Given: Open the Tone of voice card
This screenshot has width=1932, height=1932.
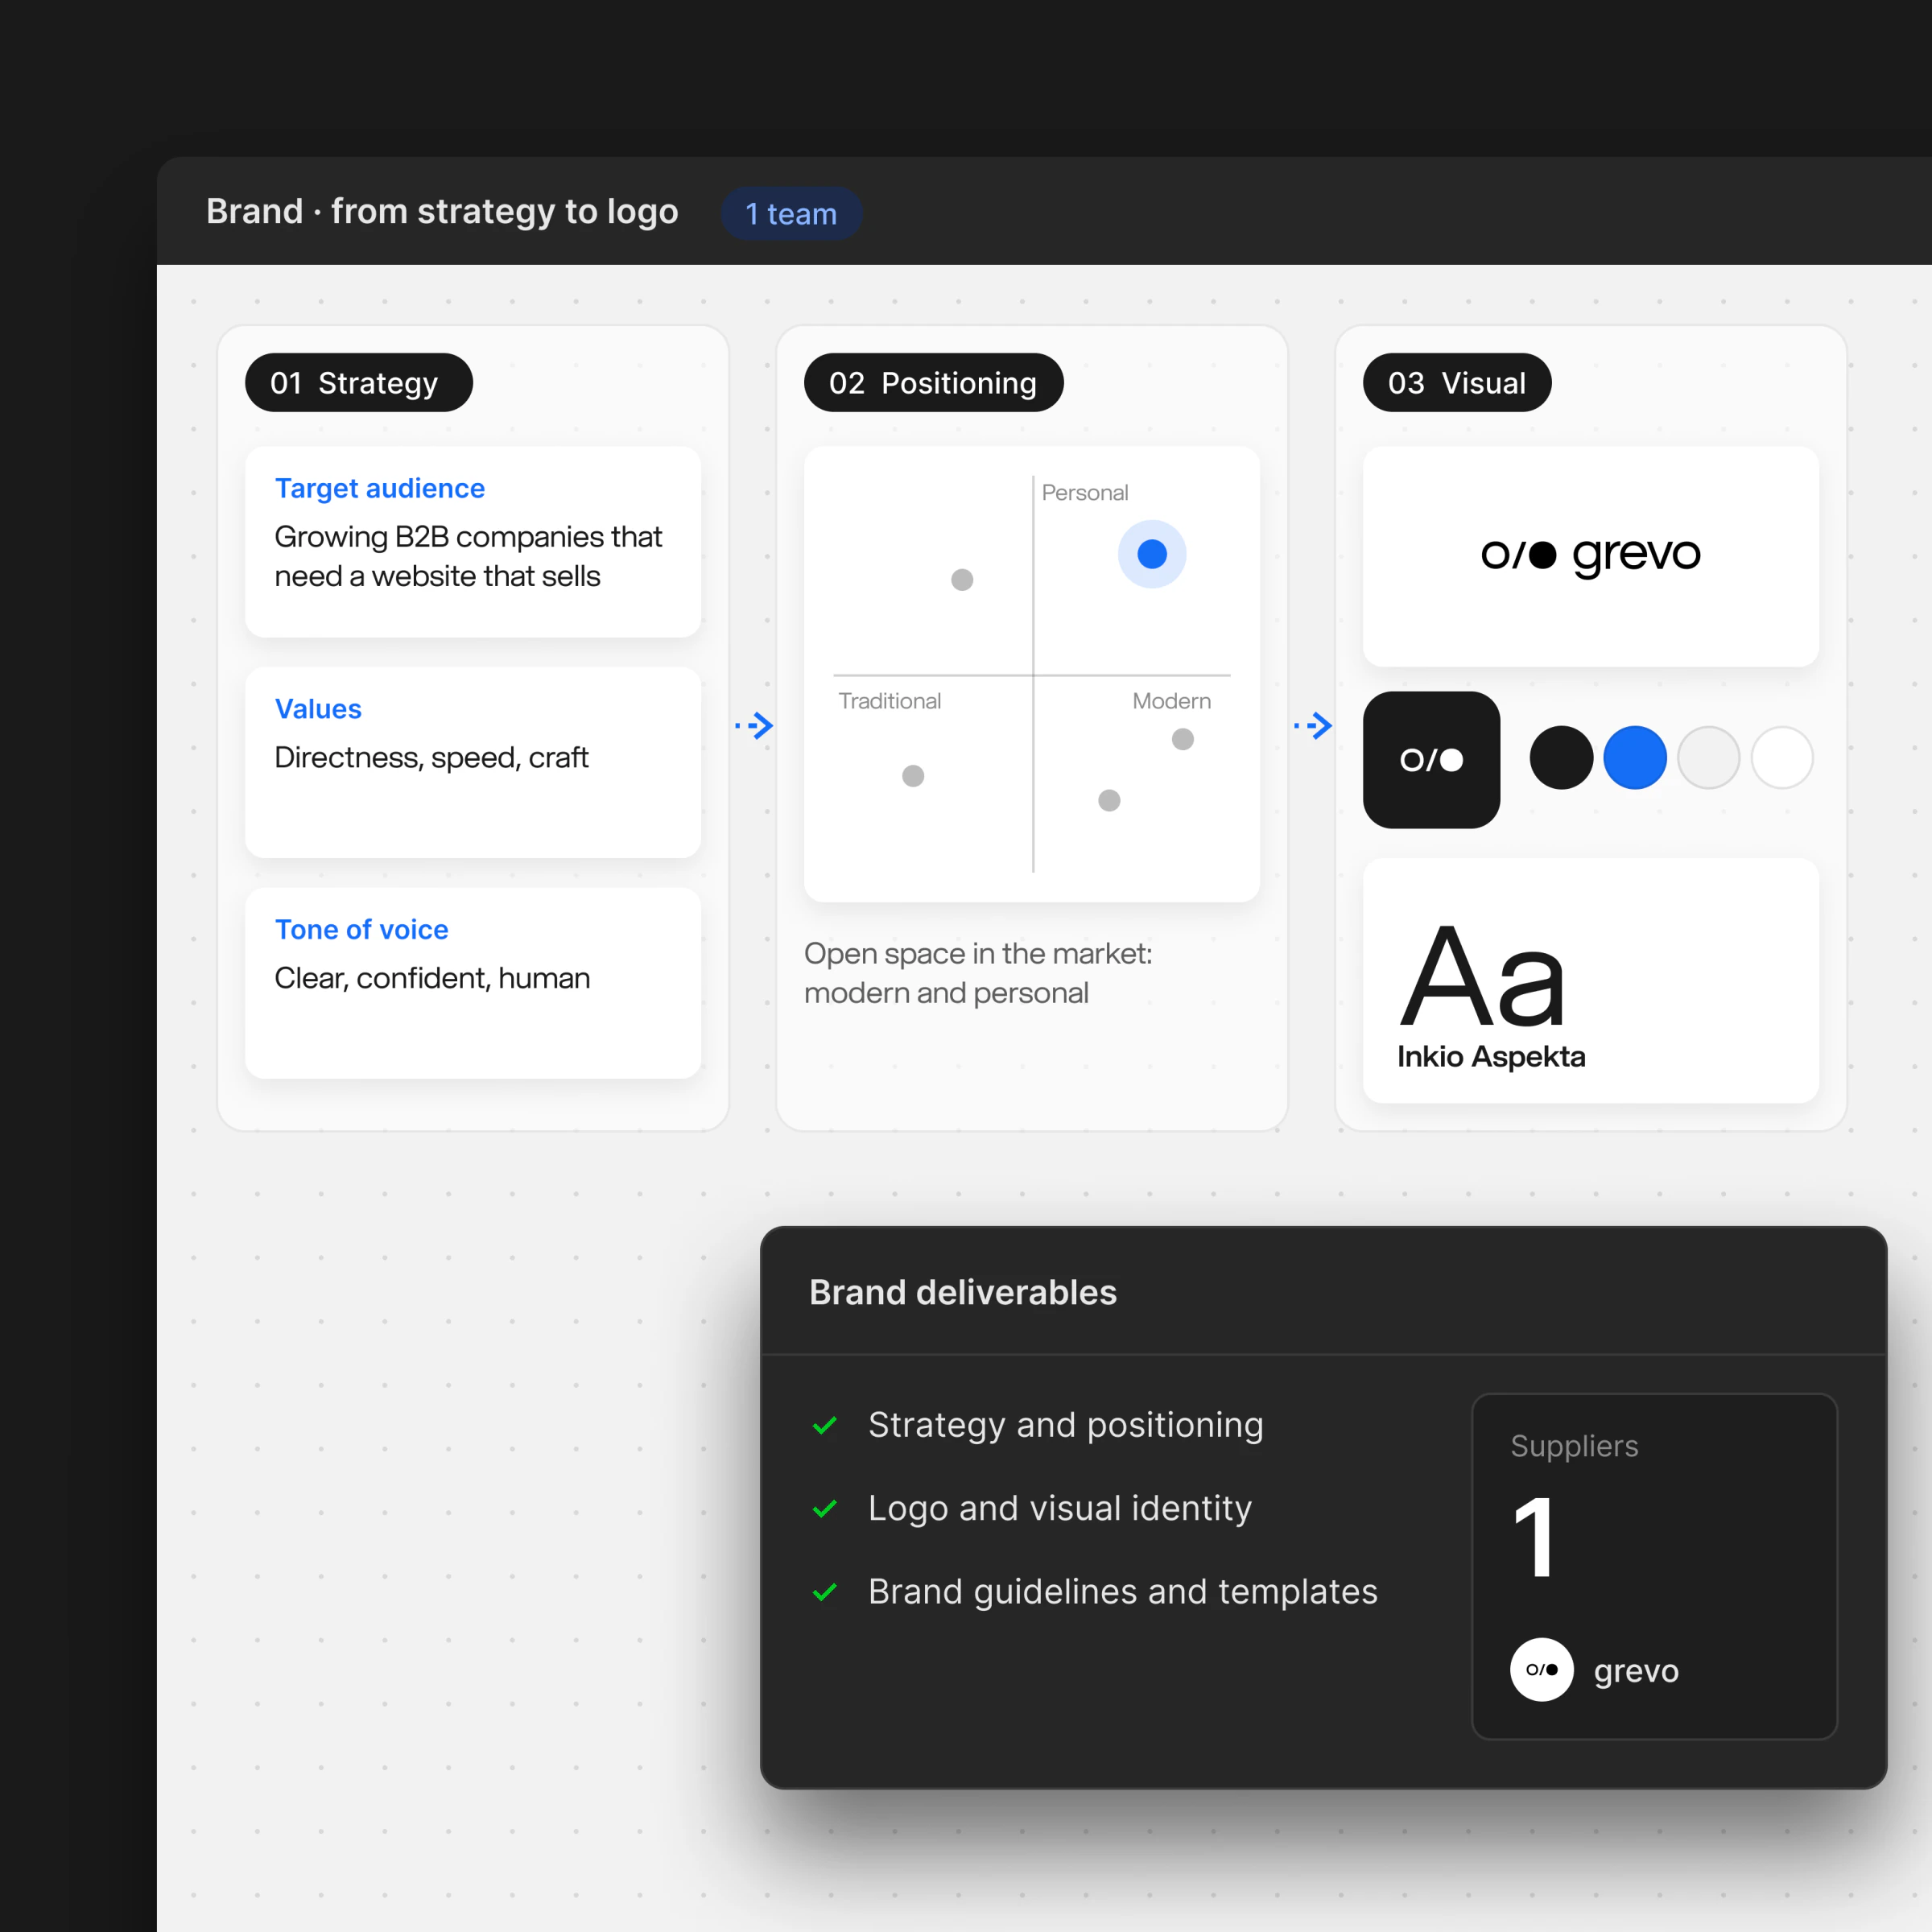Looking at the screenshot, I should [473, 983].
